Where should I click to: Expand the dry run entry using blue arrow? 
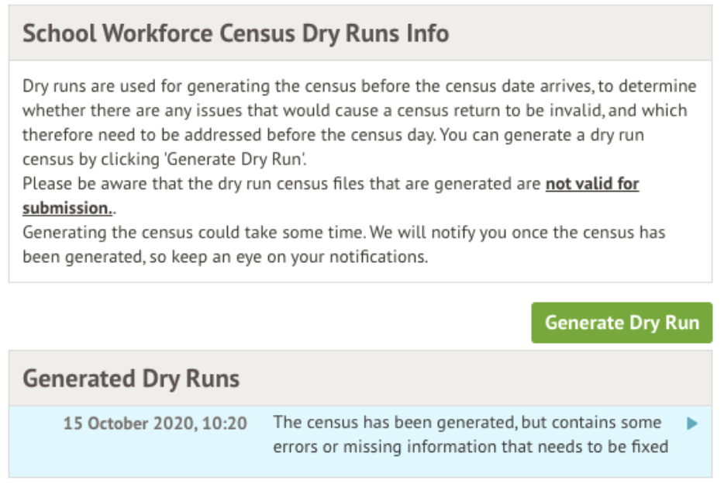pyautogui.click(x=692, y=423)
